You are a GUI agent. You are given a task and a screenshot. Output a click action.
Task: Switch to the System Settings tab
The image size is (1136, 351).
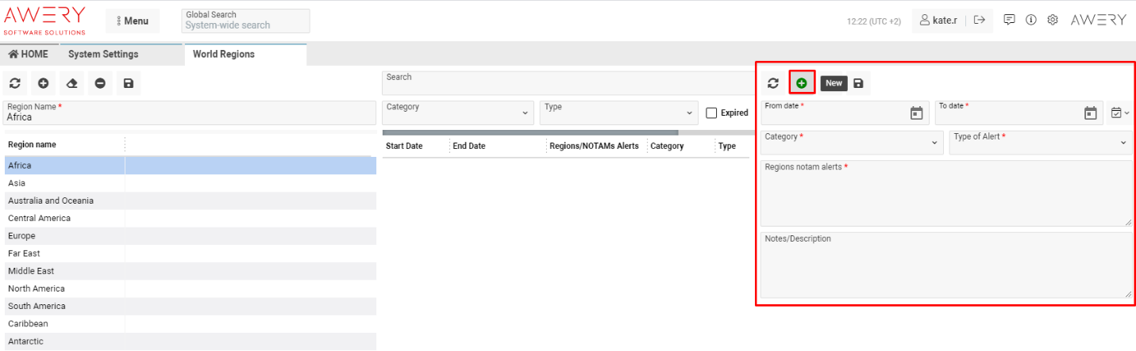coord(103,54)
